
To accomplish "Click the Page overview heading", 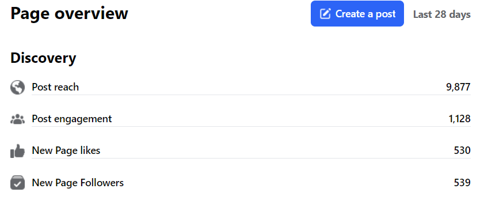I will tap(69, 14).
